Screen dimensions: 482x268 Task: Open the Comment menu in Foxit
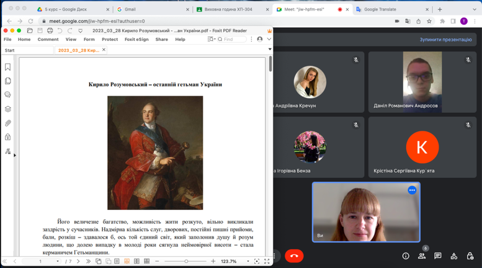click(x=48, y=39)
